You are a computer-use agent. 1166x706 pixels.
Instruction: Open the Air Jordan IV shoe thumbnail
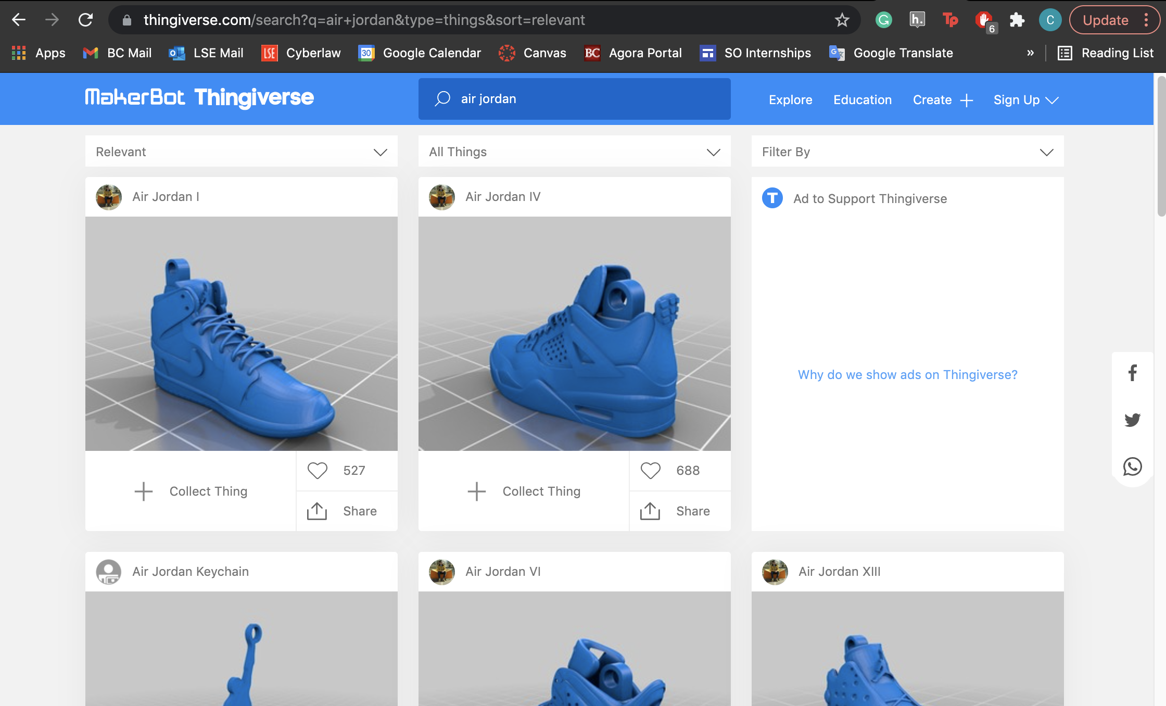[574, 334]
